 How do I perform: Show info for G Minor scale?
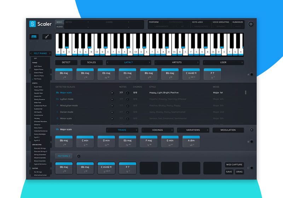pyautogui.click(x=127, y=119)
